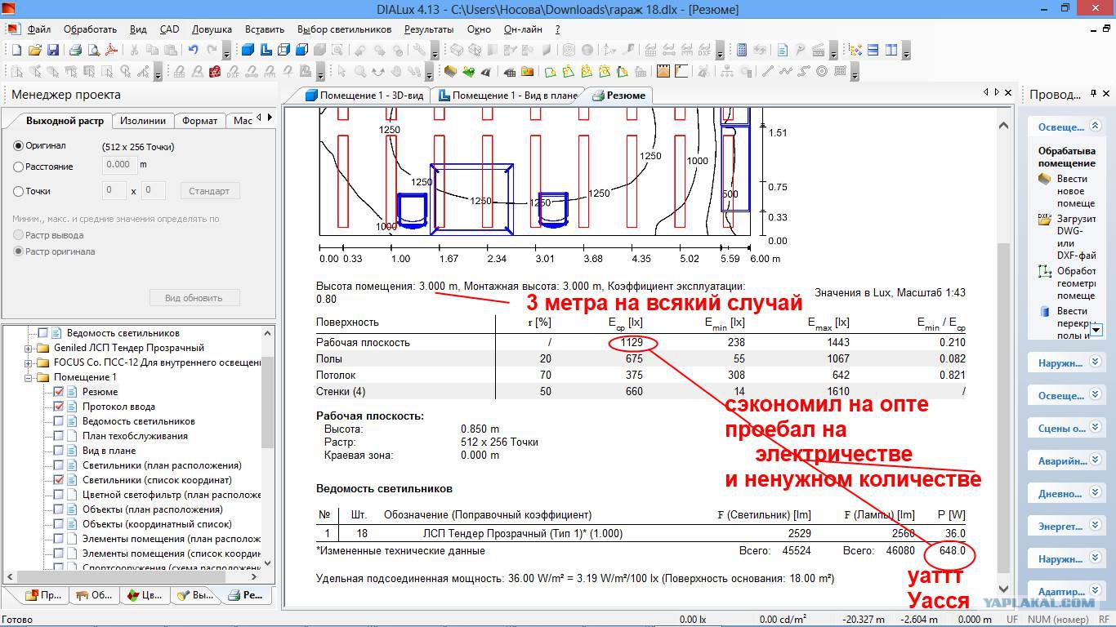The image size is (1116, 627).
Task: Uncheck 'Светильники (список координат)' checkbox
Action: tap(59, 480)
